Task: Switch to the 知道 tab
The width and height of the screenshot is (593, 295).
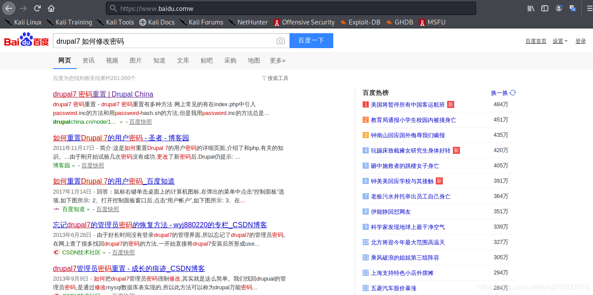Action: tap(159, 60)
